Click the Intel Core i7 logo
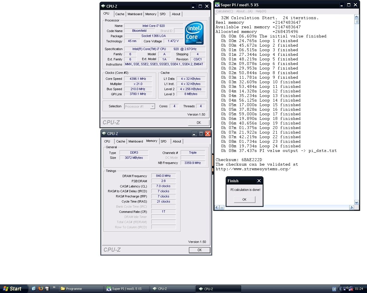Screen dimensions: 367x293 coord(194,33)
